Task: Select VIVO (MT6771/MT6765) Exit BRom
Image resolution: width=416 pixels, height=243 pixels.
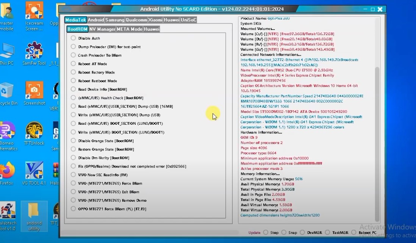Action: [x=73, y=191]
